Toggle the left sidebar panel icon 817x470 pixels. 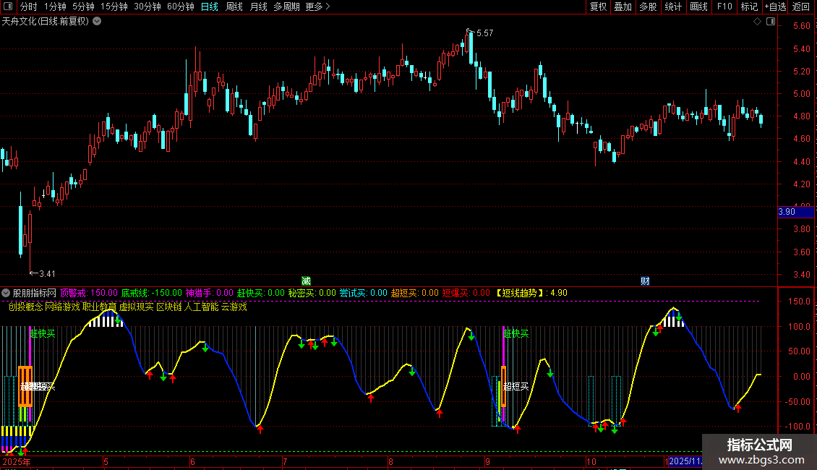9,7
